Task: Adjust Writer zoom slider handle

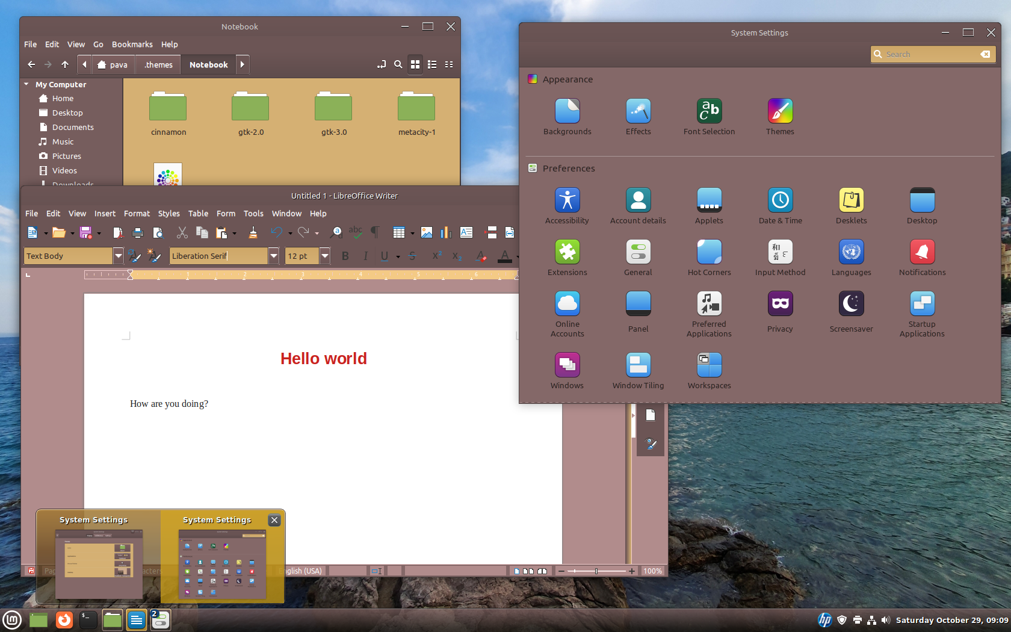Action: pyautogui.click(x=596, y=571)
